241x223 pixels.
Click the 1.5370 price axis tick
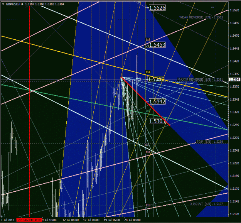[234, 87]
